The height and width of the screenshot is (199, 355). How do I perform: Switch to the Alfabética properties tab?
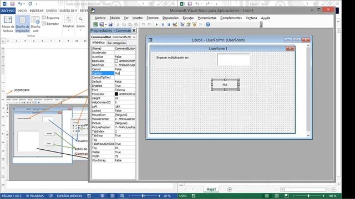(98, 43)
